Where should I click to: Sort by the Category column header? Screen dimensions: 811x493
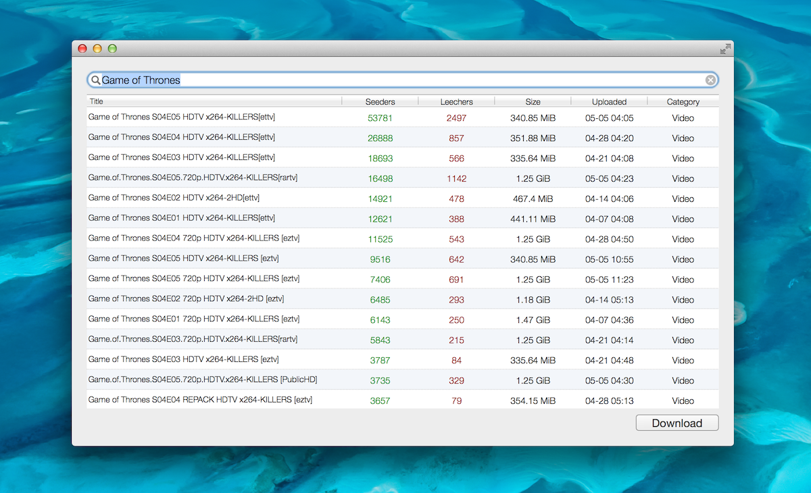pyautogui.click(x=683, y=102)
